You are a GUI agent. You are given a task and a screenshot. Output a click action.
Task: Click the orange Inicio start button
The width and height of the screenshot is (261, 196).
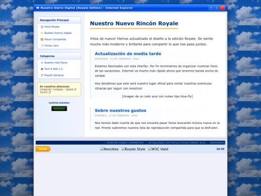pyautogui.click(x=43, y=149)
